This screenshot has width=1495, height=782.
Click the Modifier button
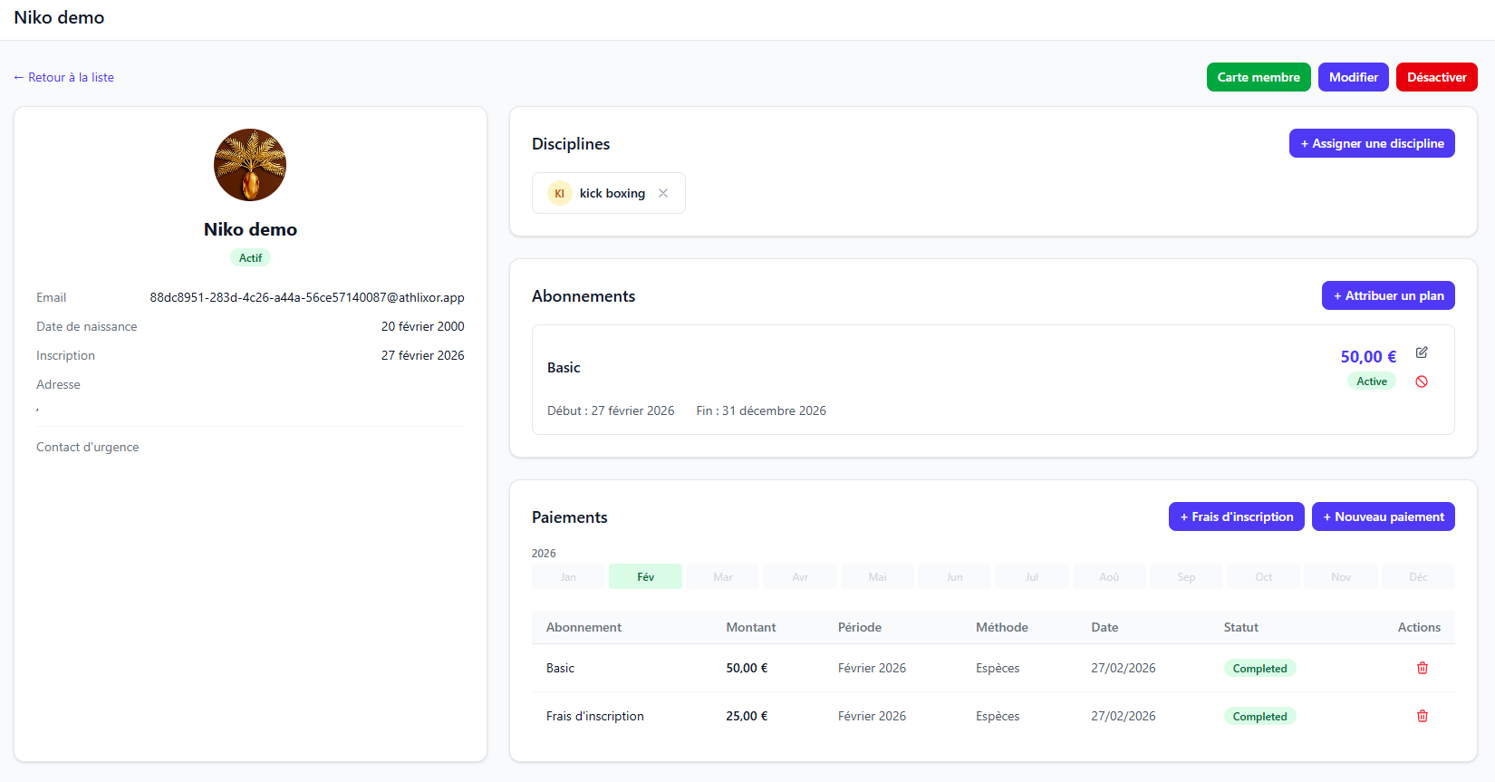coord(1353,77)
